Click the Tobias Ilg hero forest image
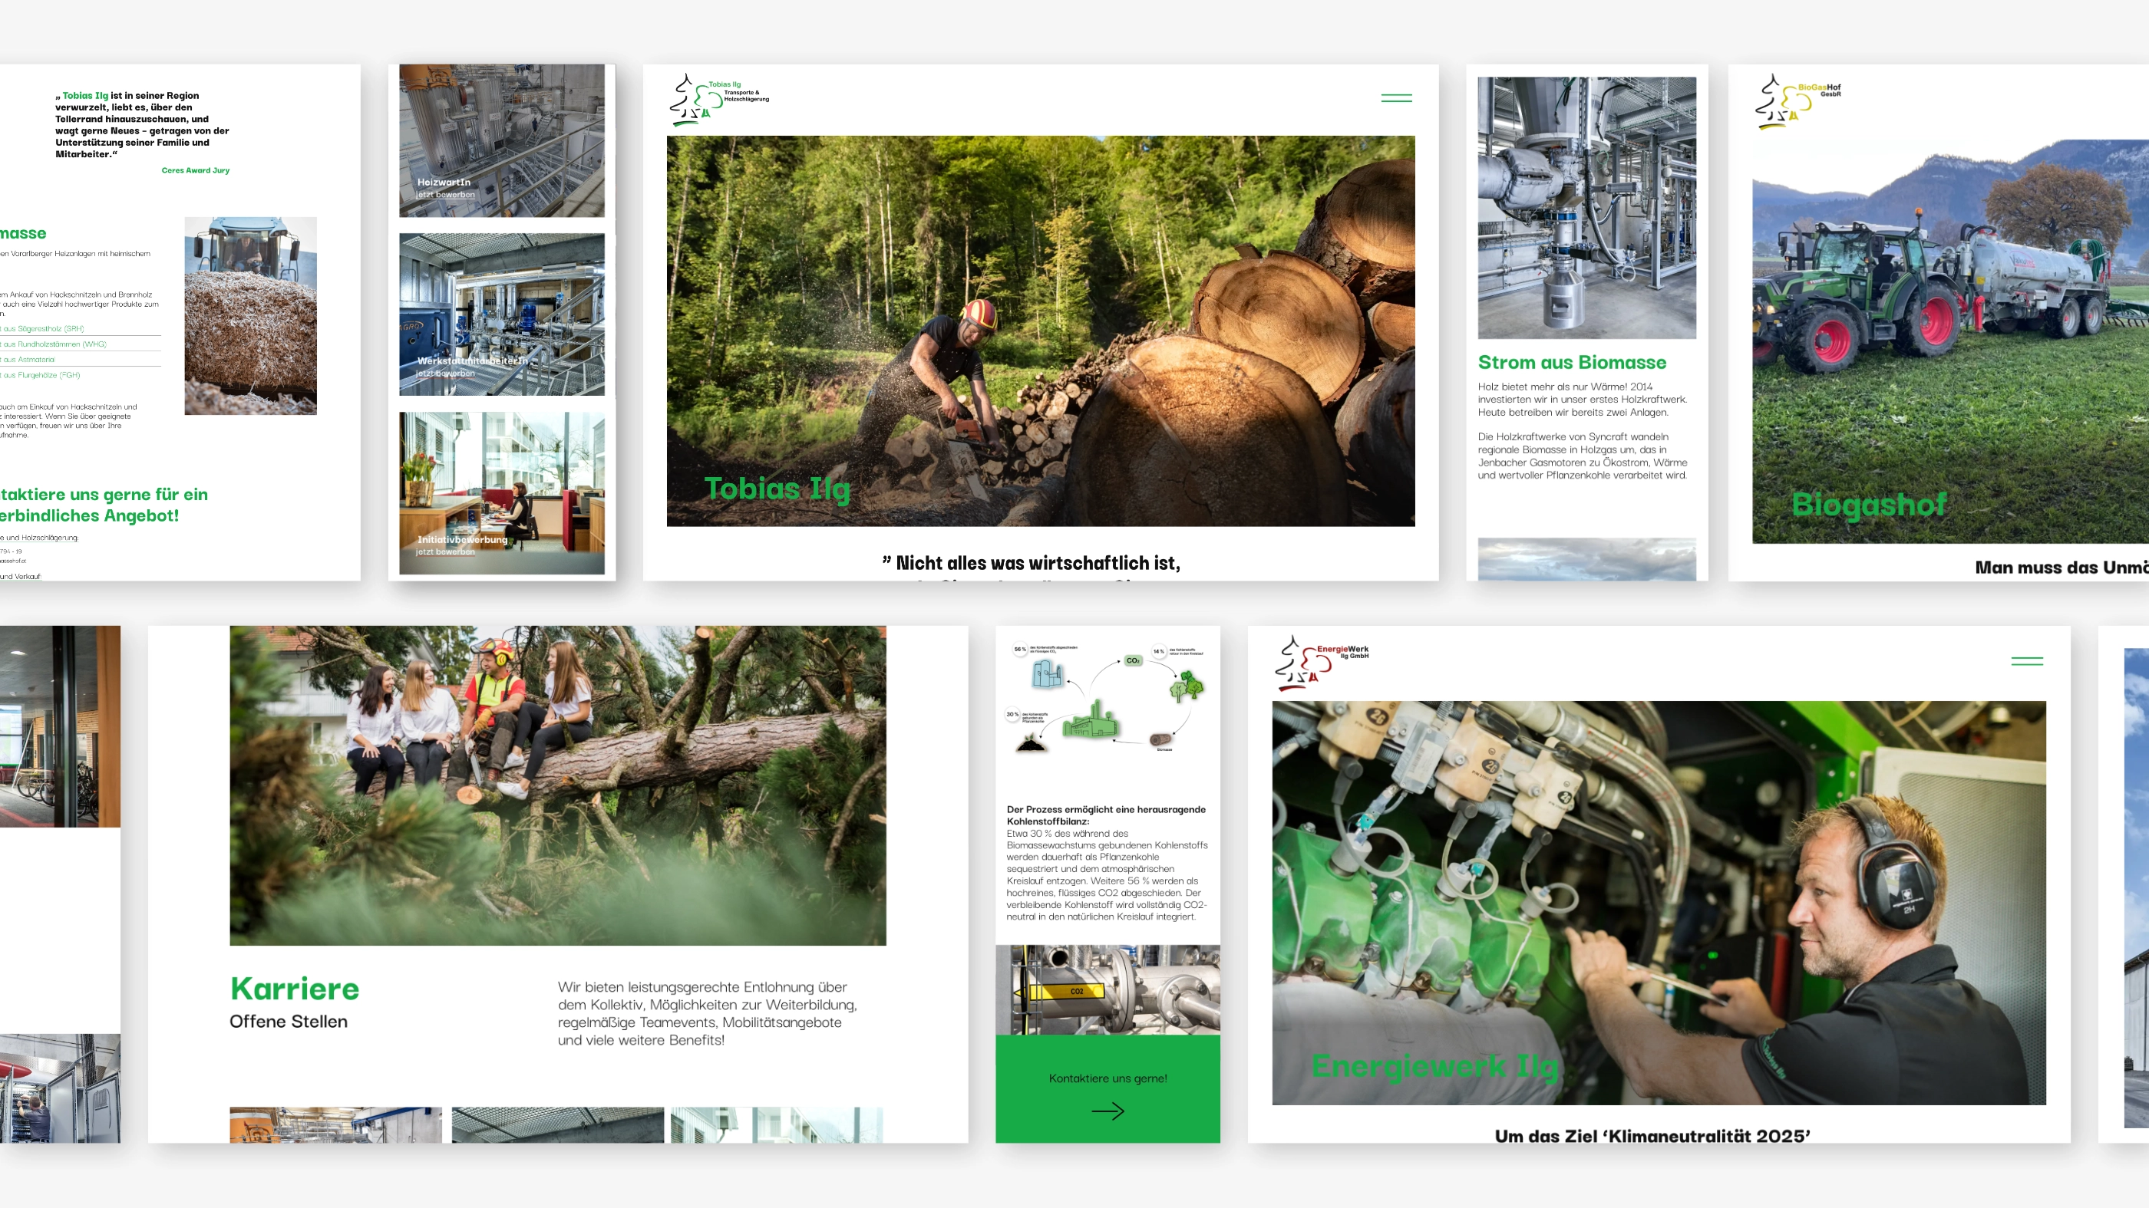 [1040, 331]
